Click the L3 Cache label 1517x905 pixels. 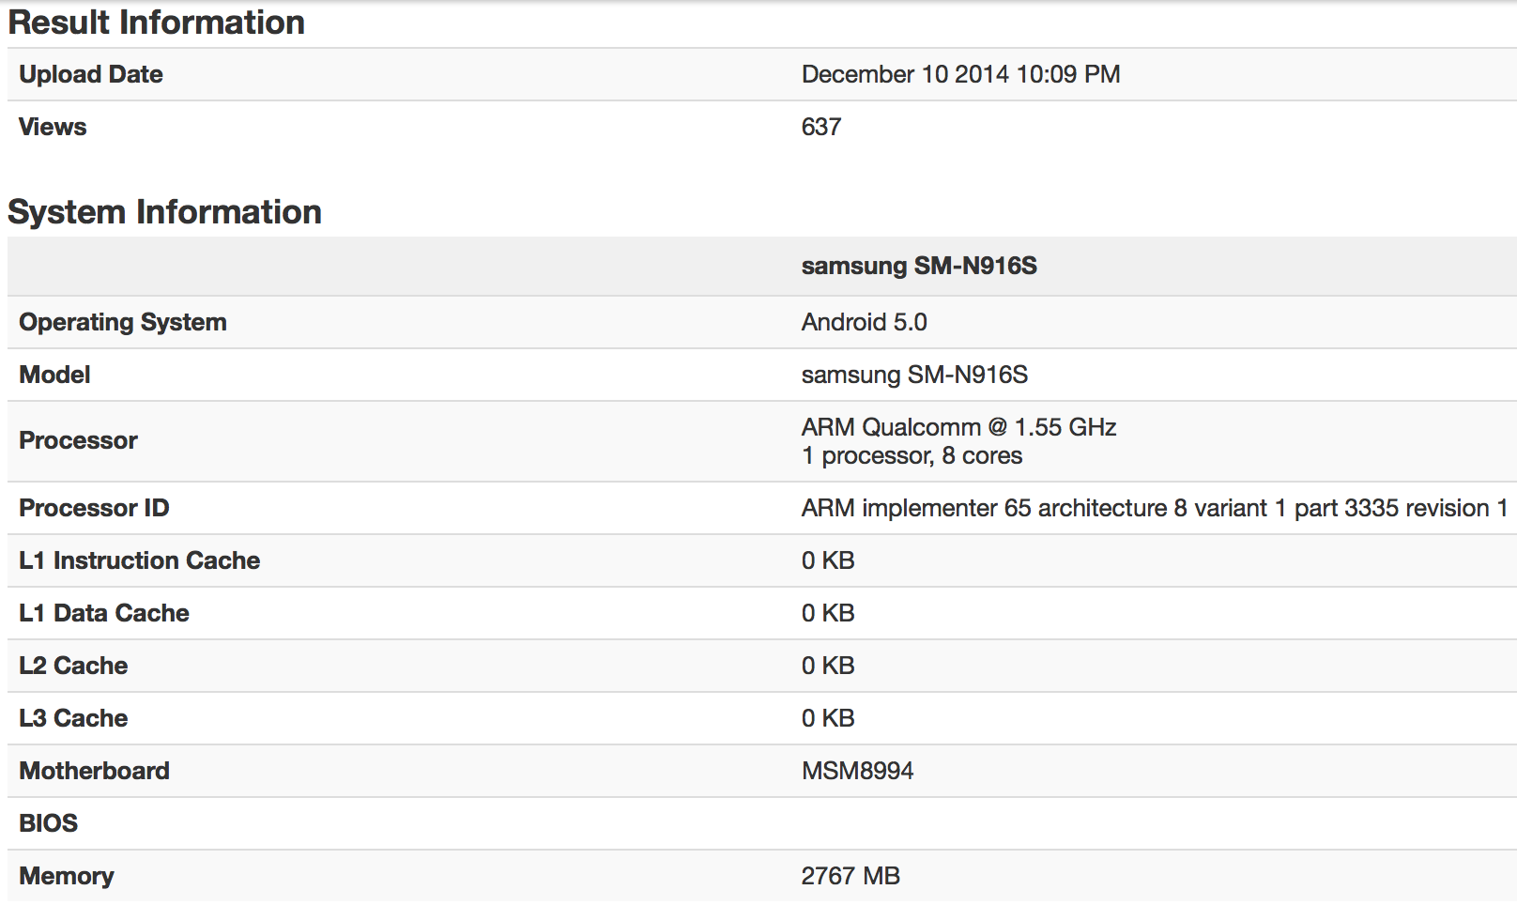click(73, 718)
